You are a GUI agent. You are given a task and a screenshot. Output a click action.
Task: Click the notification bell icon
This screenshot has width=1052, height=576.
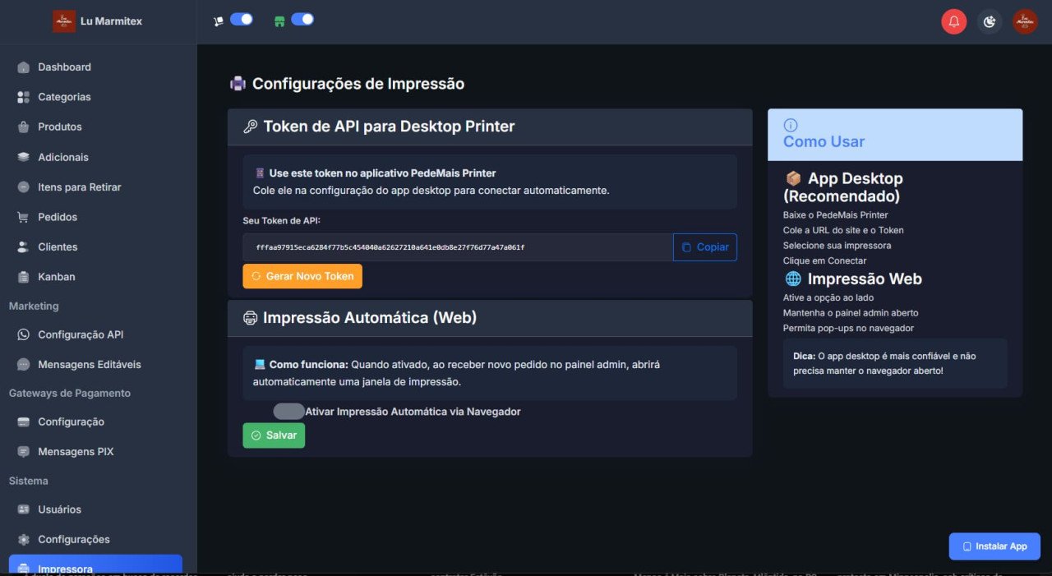(954, 21)
